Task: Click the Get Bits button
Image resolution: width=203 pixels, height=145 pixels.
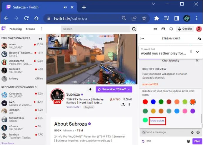Action: 185,29
